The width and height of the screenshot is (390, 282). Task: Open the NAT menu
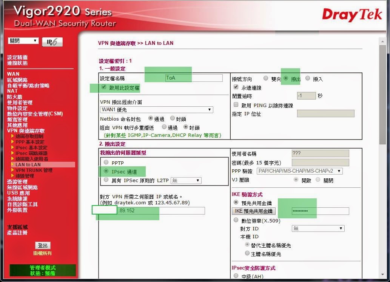coord(12,91)
